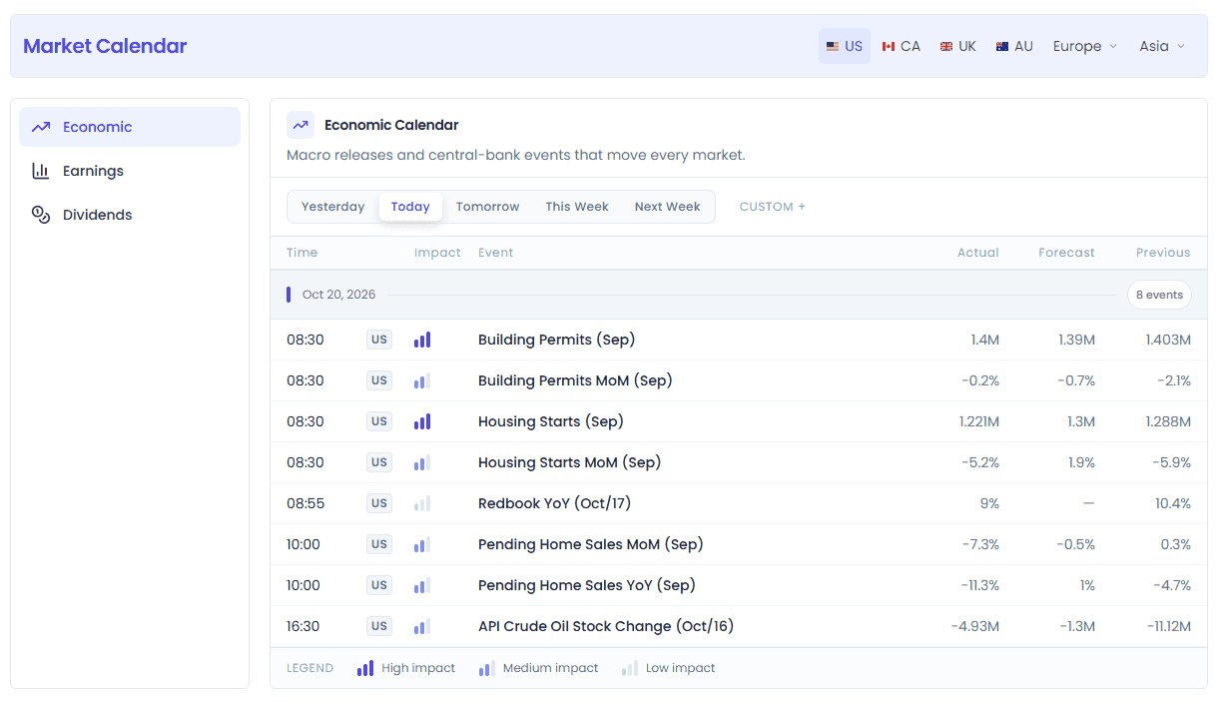Open the CUSTOM + date range
The image size is (1222, 710).
tap(772, 207)
